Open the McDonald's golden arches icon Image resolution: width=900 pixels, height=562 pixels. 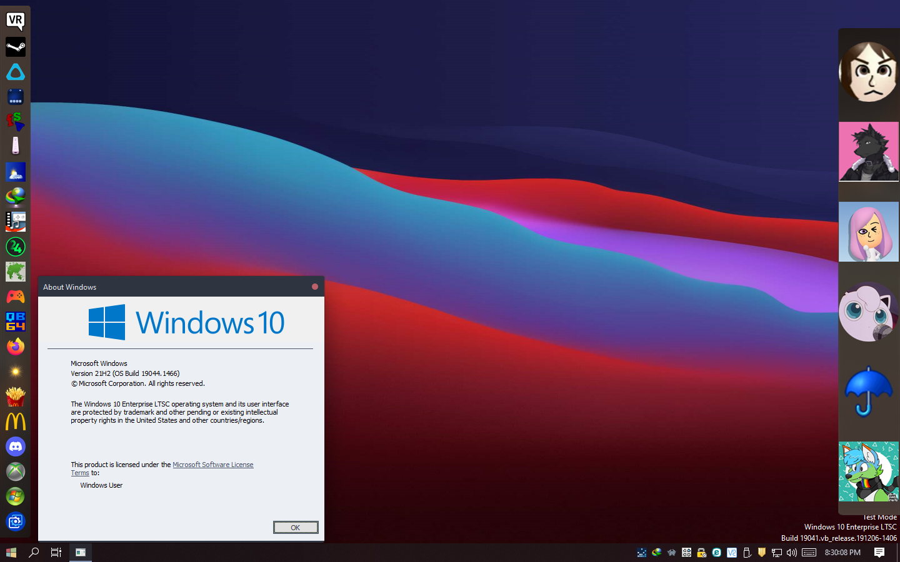pyautogui.click(x=16, y=421)
